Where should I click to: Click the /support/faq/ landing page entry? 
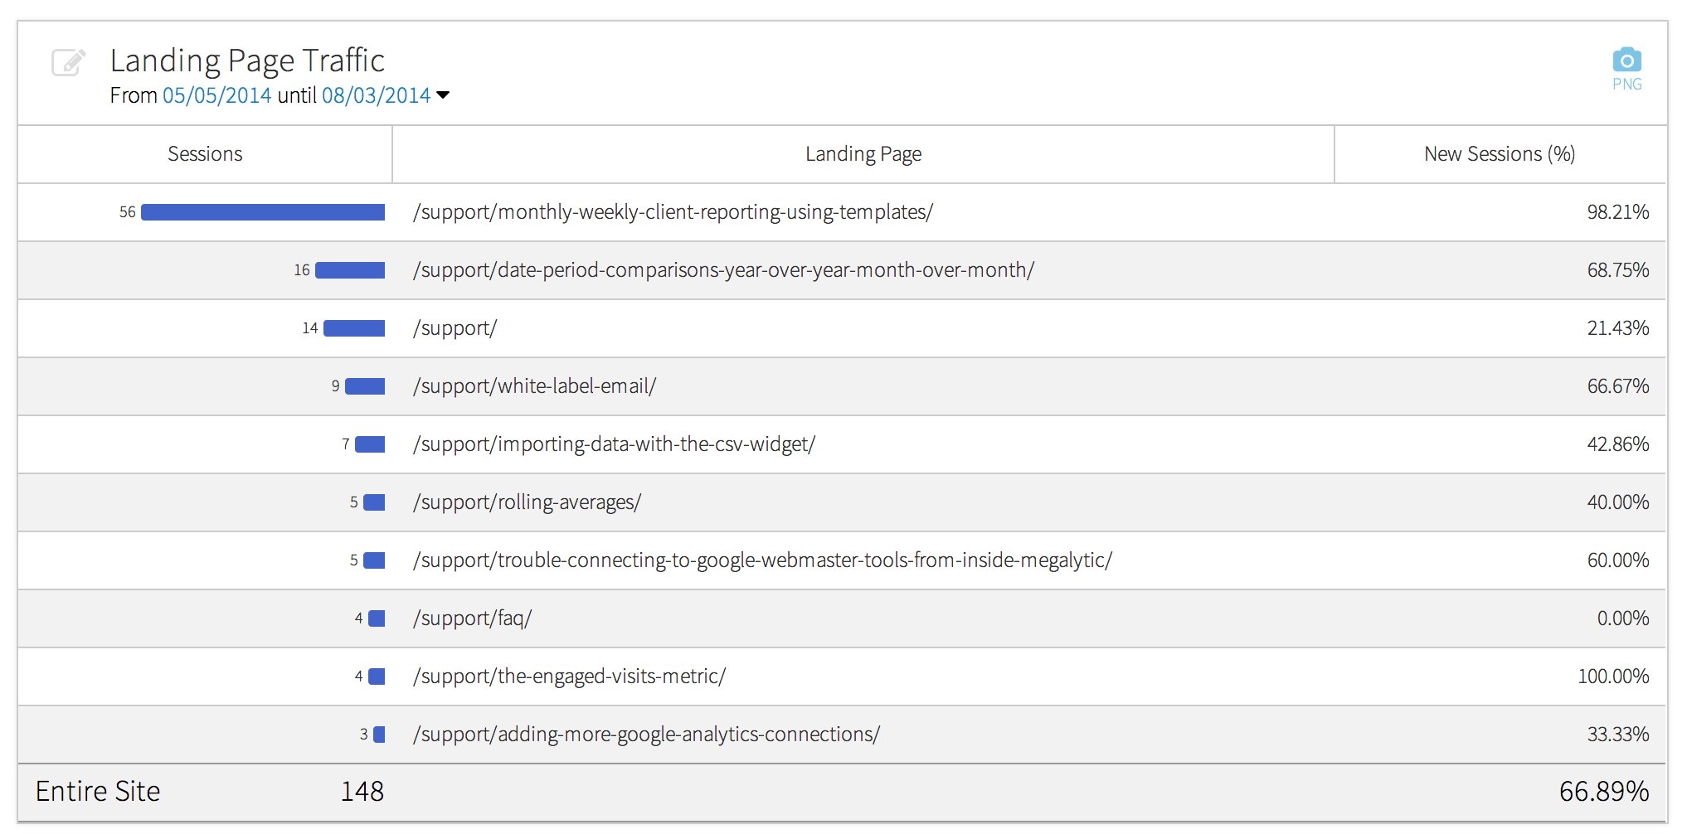[473, 618]
